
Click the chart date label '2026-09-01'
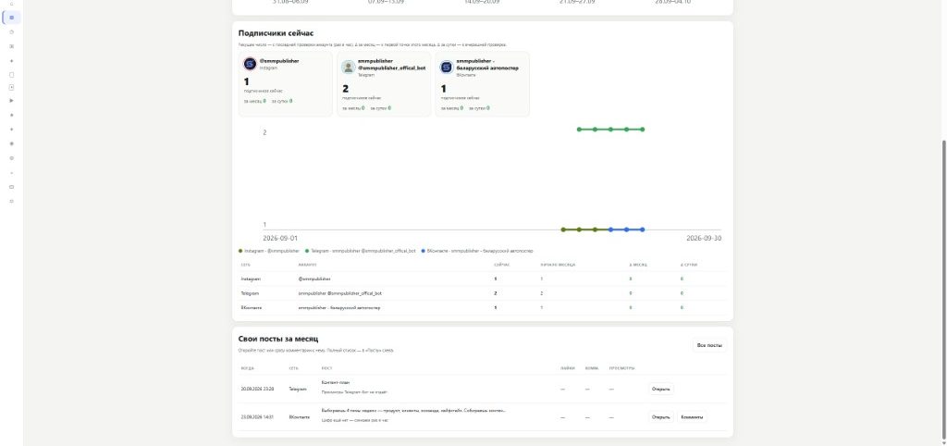coord(280,238)
